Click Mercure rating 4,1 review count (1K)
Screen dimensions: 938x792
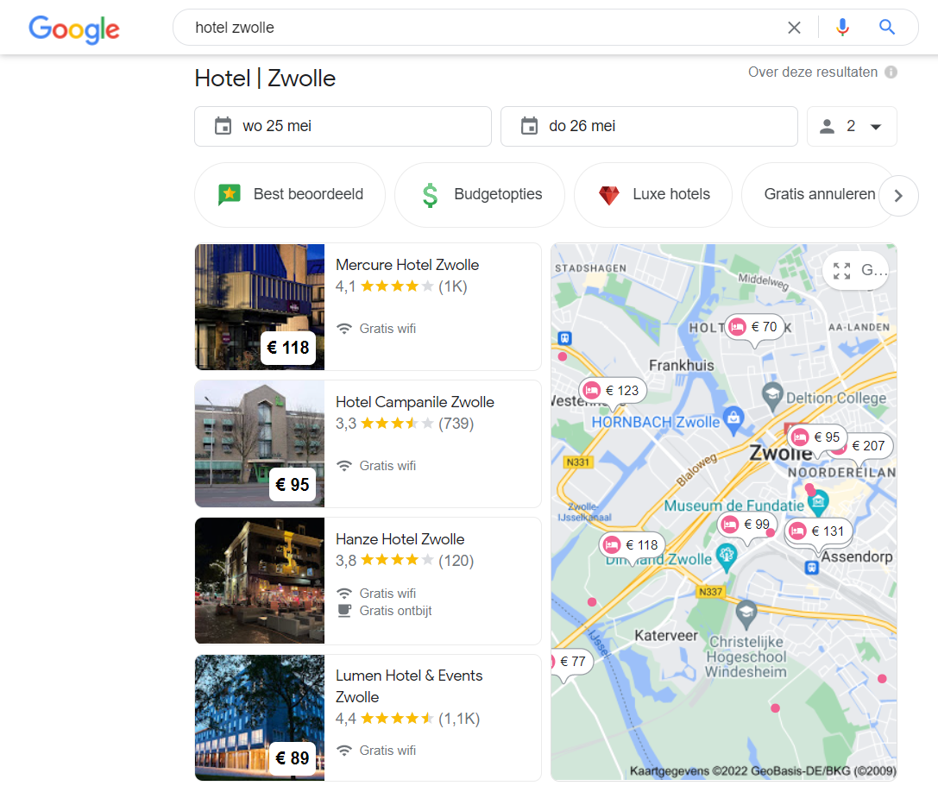452,286
